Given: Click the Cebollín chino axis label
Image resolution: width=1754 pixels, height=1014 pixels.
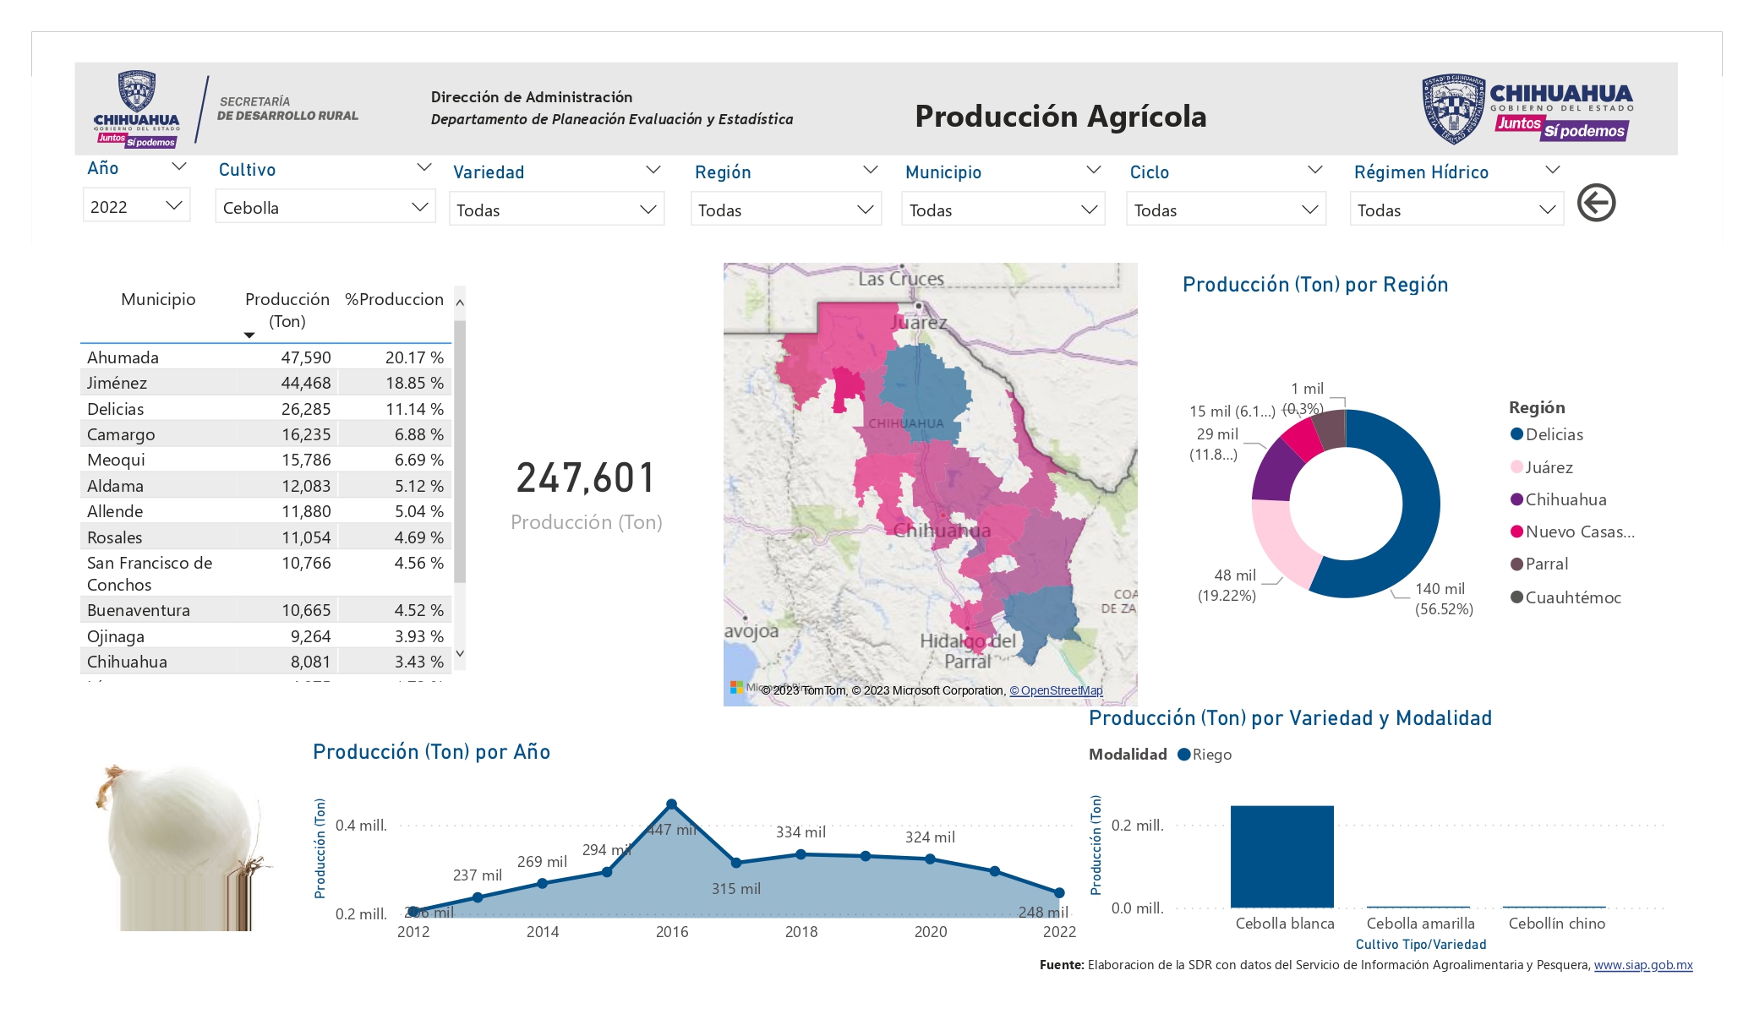Looking at the screenshot, I should [x=1556, y=924].
